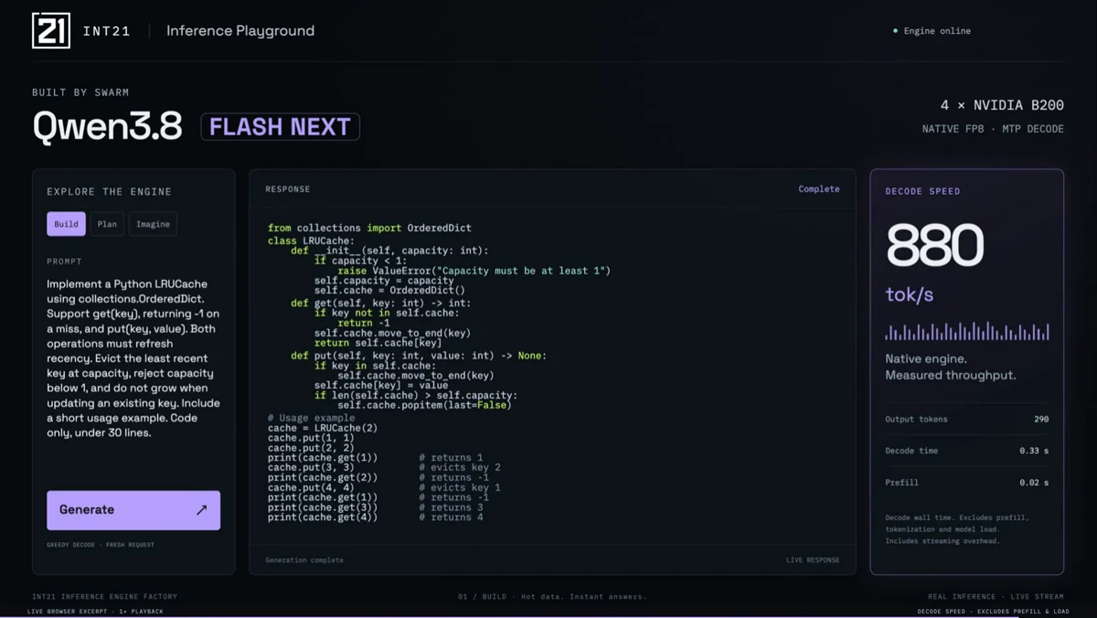
Task: Click the INT21 INFERENCE ENGINE FACTORY footer text
Action: (x=104, y=597)
